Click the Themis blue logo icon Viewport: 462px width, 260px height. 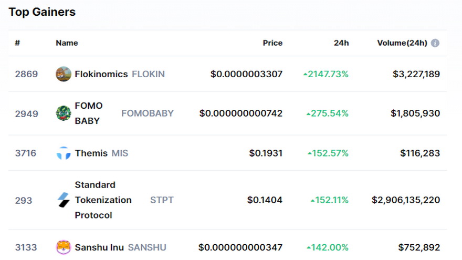(x=64, y=153)
